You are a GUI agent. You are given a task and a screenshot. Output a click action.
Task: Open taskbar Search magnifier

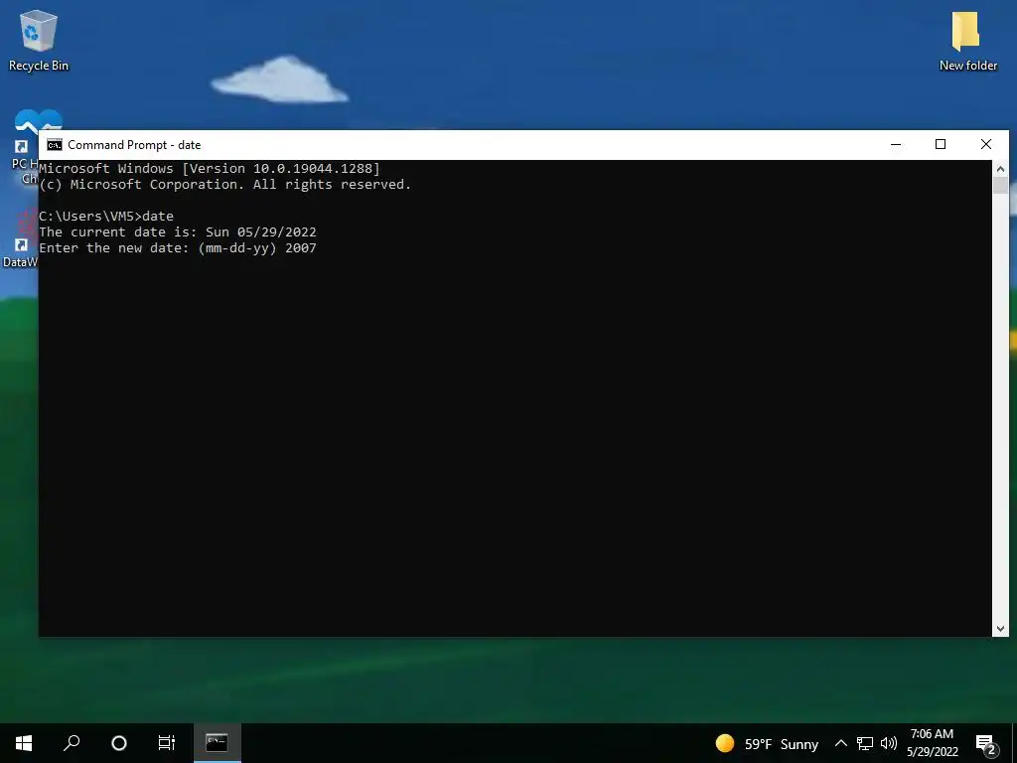(72, 743)
